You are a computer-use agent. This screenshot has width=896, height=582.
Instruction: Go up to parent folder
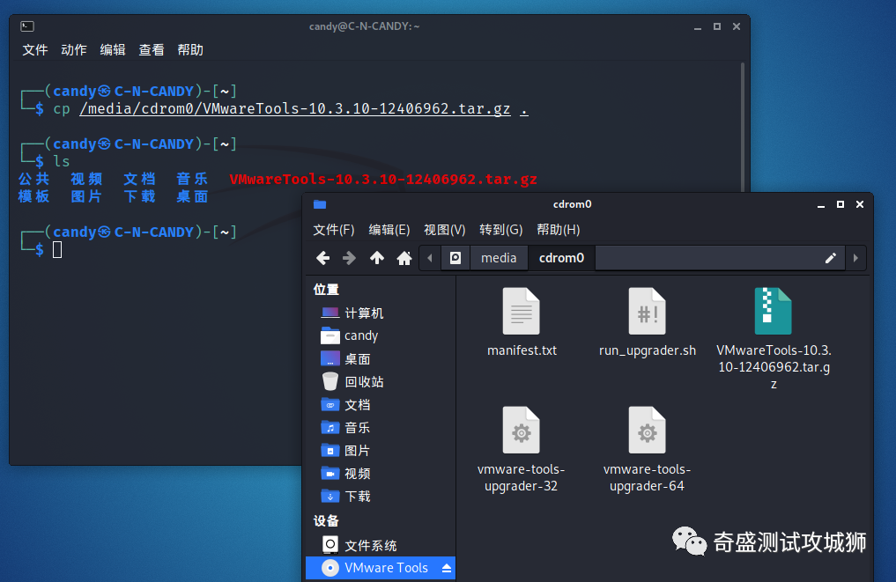click(x=376, y=258)
